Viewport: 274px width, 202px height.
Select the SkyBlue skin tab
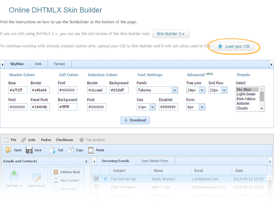17,64
